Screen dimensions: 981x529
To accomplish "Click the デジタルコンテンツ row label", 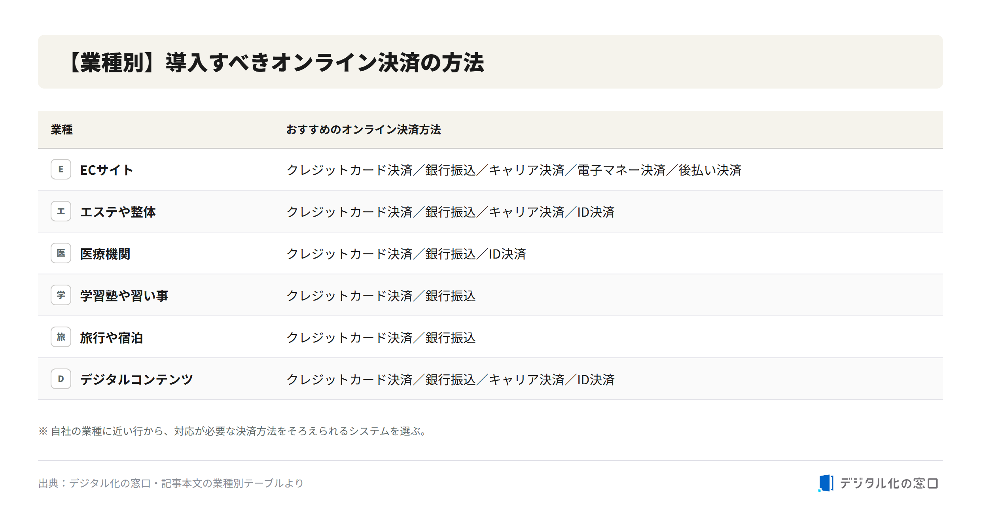I will (136, 380).
